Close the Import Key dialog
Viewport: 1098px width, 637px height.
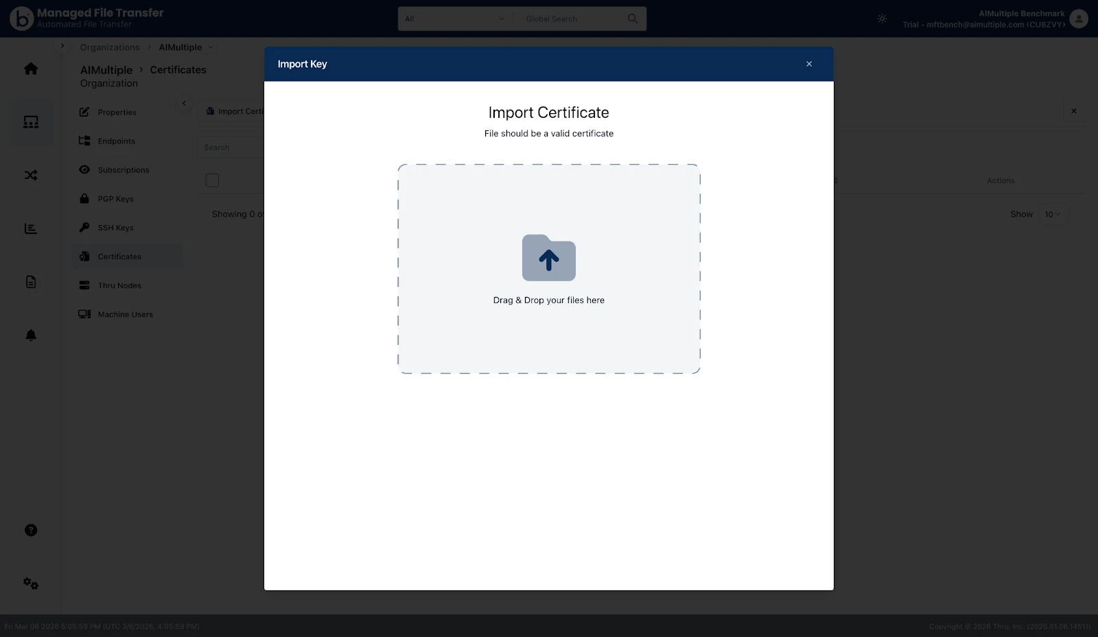tap(809, 64)
